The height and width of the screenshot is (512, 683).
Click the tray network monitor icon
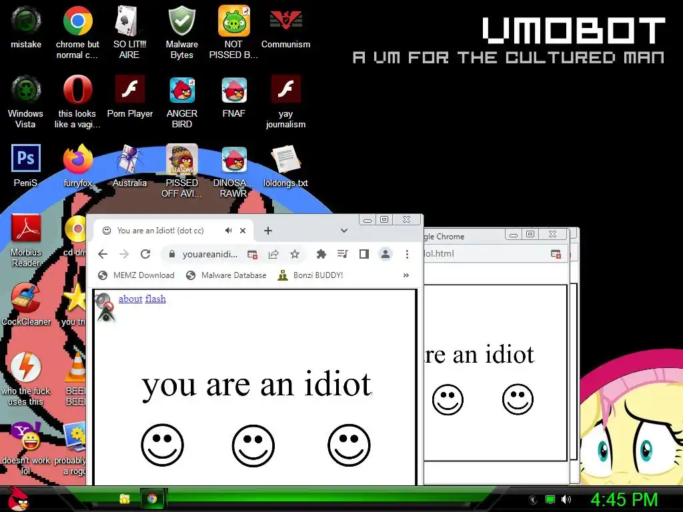pyautogui.click(x=550, y=499)
